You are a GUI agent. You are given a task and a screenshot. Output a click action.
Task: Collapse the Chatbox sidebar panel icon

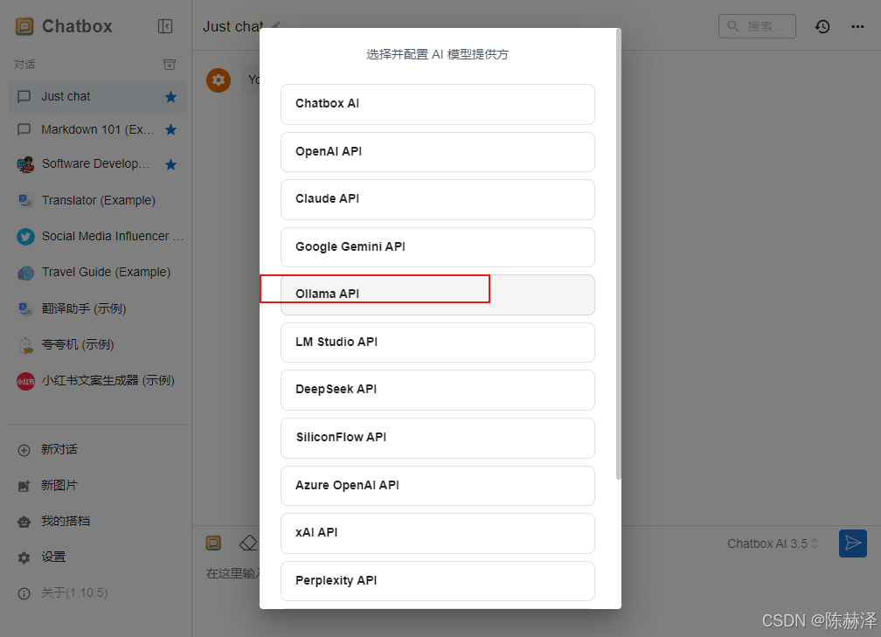[165, 26]
